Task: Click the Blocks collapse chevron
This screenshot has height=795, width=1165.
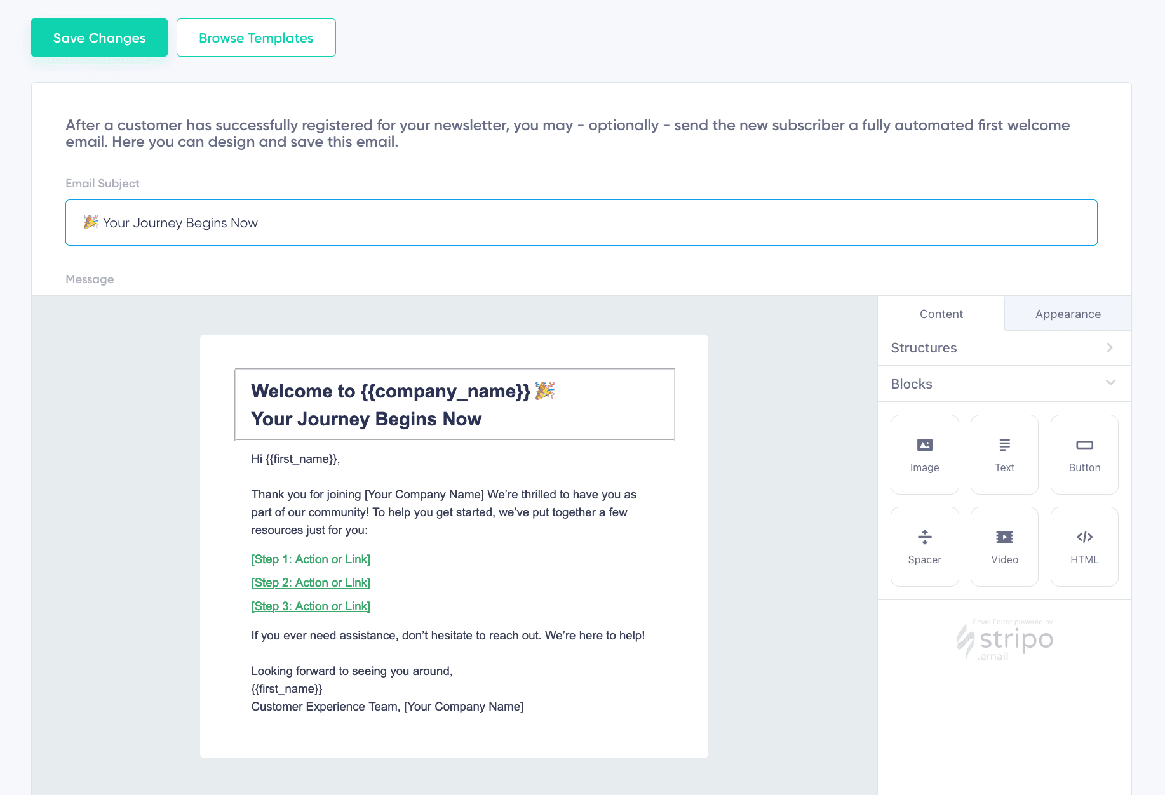Action: click(1110, 383)
